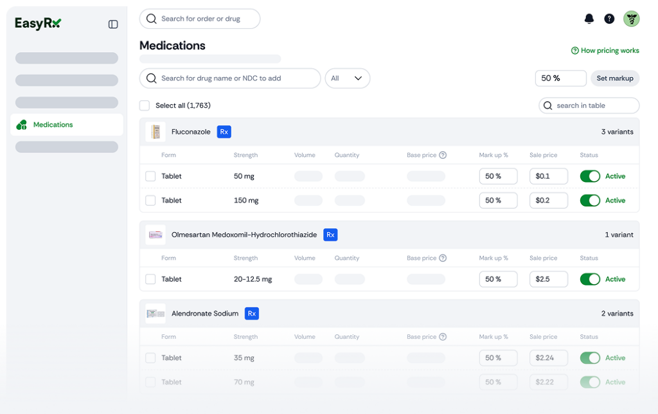658x414 pixels.
Task: Click the 50 % markup input field
Action: click(x=560, y=78)
